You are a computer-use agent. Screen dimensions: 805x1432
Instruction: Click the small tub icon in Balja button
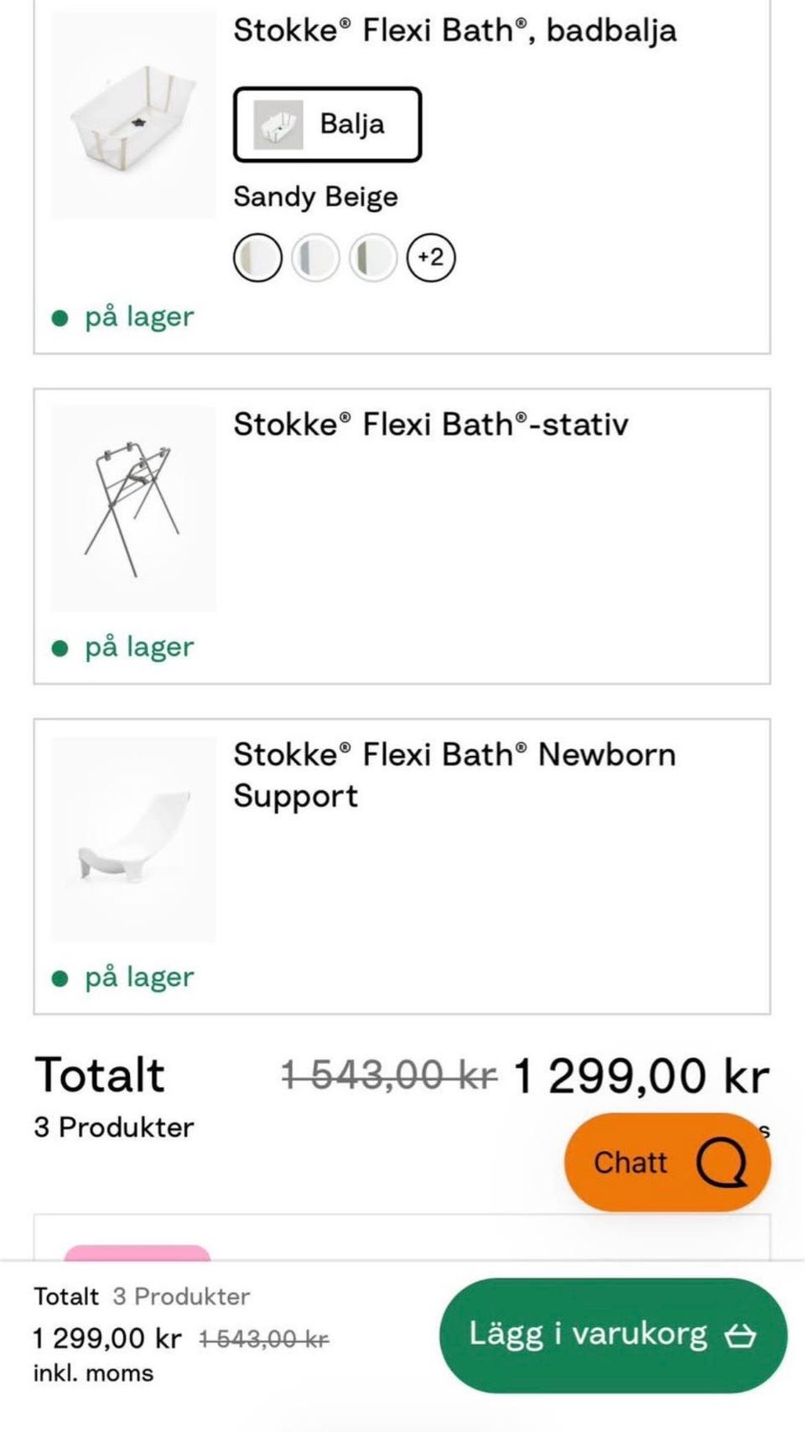click(x=278, y=124)
